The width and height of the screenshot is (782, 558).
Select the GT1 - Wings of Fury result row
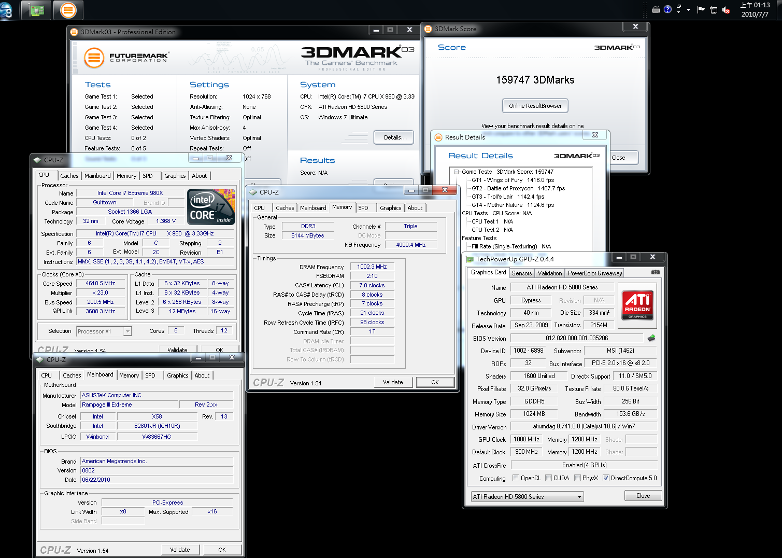coord(513,180)
